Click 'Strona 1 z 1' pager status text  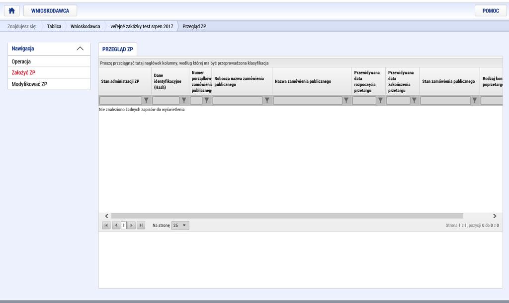point(472,225)
